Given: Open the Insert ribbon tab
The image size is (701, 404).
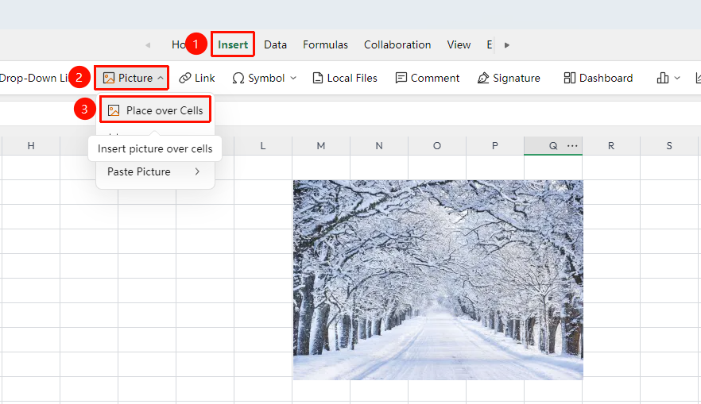Looking at the screenshot, I should tap(232, 44).
